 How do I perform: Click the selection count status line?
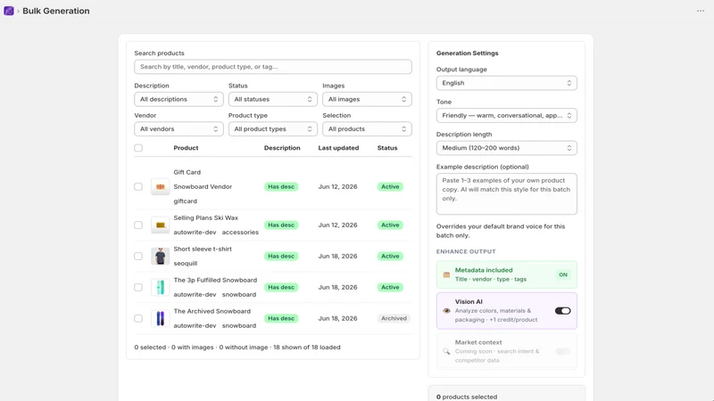pyautogui.click(x=237, y=348)
